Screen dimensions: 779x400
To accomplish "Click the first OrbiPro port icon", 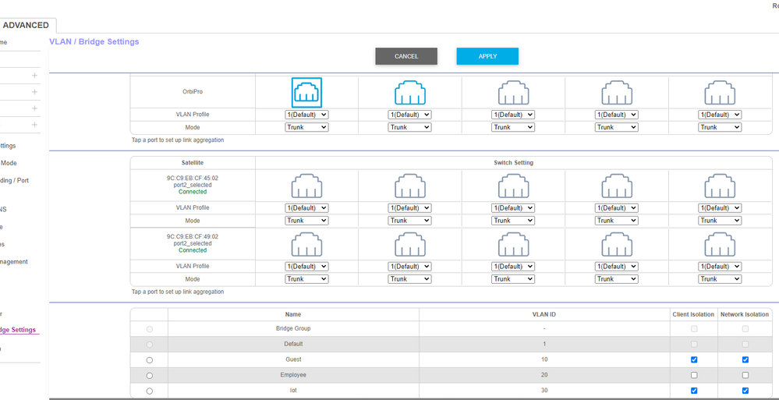I will [306, 93].
